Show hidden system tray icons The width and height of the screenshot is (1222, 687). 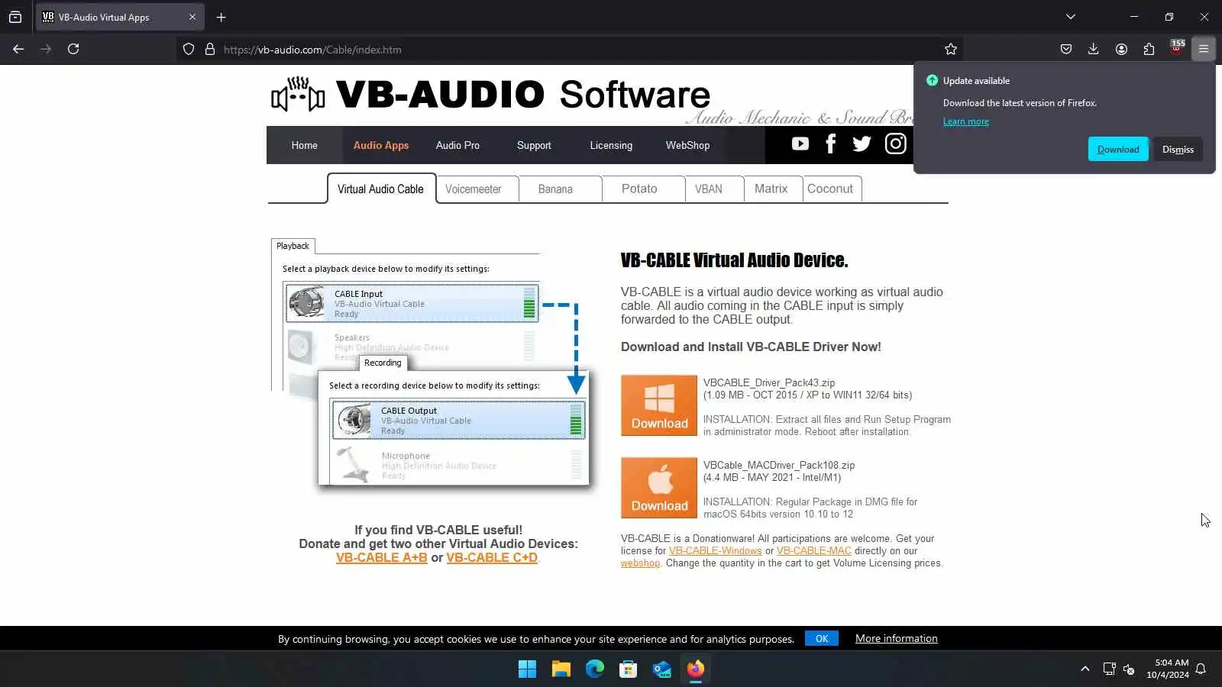click(x=1085, y=669)
